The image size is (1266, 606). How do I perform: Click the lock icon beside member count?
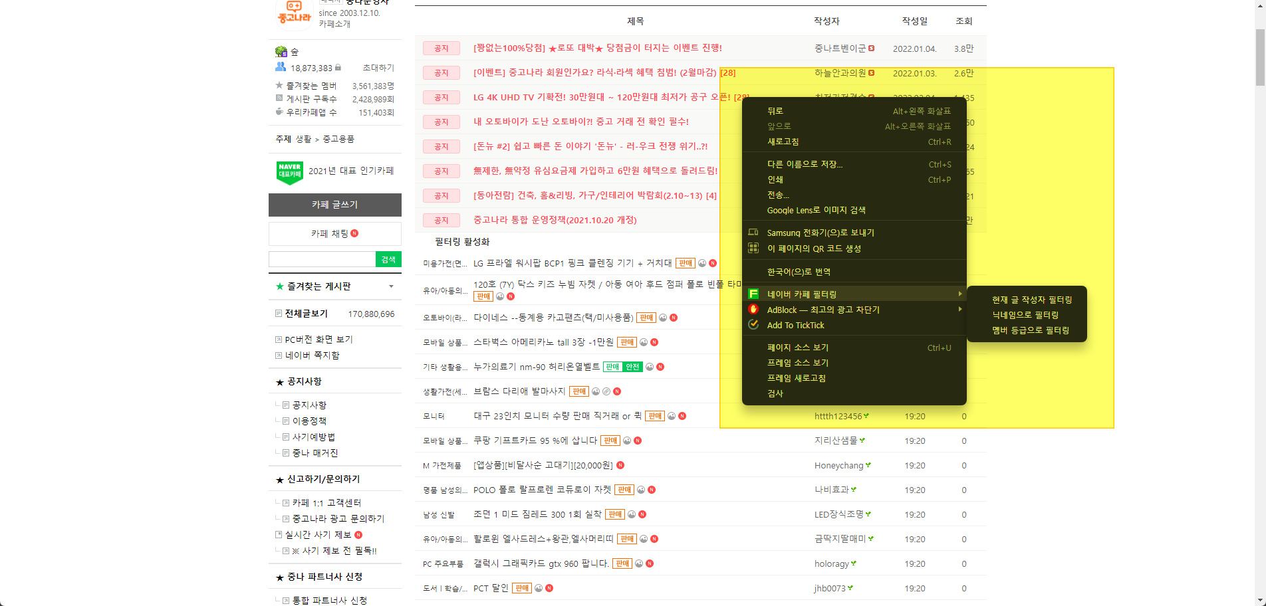[338, 68]
